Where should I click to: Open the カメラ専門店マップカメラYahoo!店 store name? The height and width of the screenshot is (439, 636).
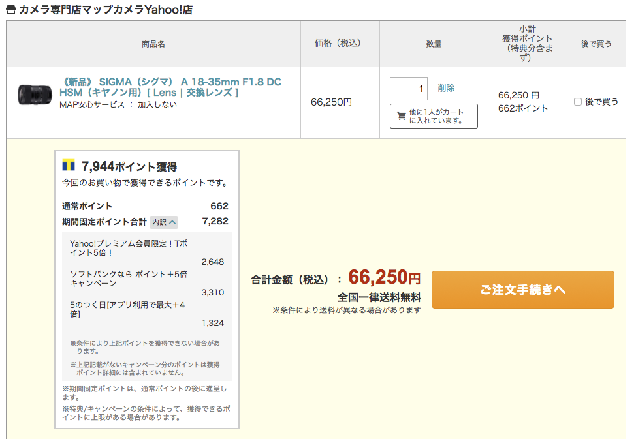[x=106, y=10]
